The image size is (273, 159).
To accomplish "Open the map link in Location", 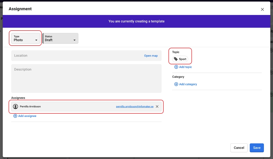I will tap(151, 56).
